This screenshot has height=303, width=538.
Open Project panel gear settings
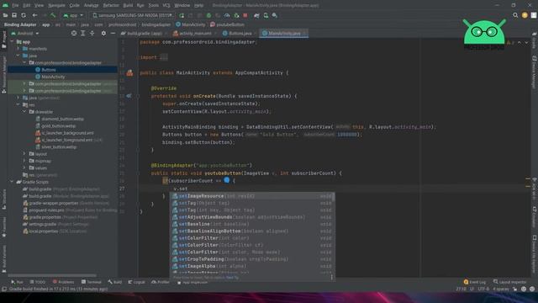(x=103, y=34)
